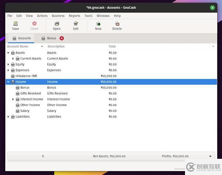
Task: Click the Edit account toolbar icon
Action: (76, 24)
